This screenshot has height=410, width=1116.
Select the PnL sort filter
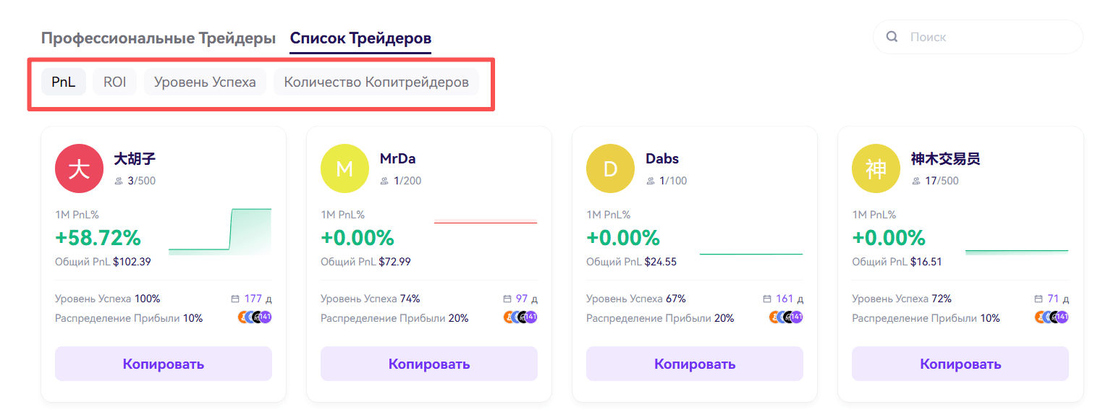click(64, 82)
